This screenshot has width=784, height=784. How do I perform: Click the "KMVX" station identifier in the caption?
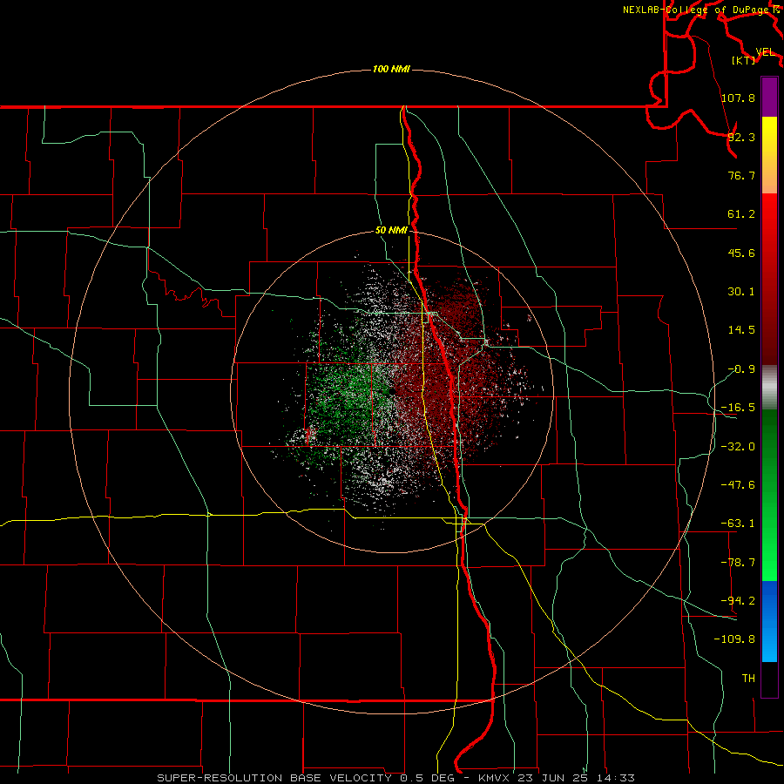(x=496, y=778)
